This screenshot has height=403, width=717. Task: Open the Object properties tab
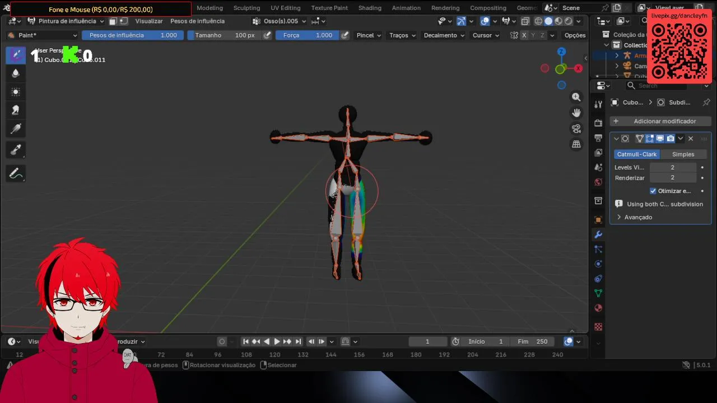tap(598, 220)
